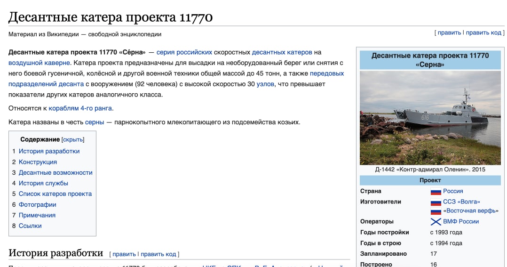Click the flag icon beside ССЗ «Волга»

pyautogui.click(x=436, y=202)
